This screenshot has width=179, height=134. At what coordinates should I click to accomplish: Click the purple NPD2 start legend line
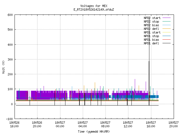(166, 18)
